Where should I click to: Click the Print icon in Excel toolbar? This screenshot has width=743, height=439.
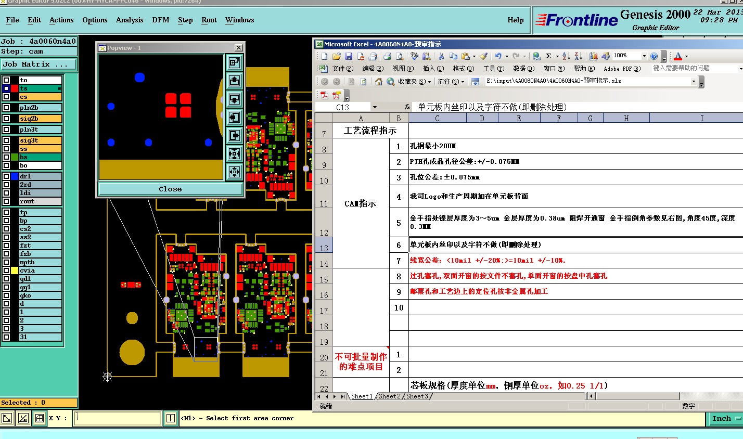coord(387,56)
